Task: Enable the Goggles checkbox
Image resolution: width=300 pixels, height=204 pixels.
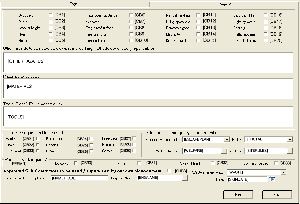Action: (91, 145)
